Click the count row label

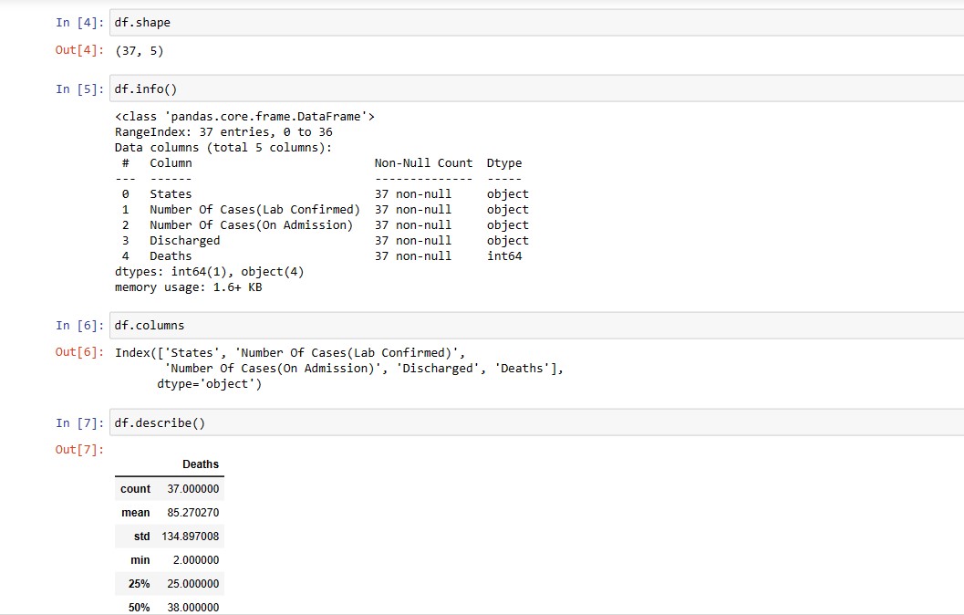(135, 489)
